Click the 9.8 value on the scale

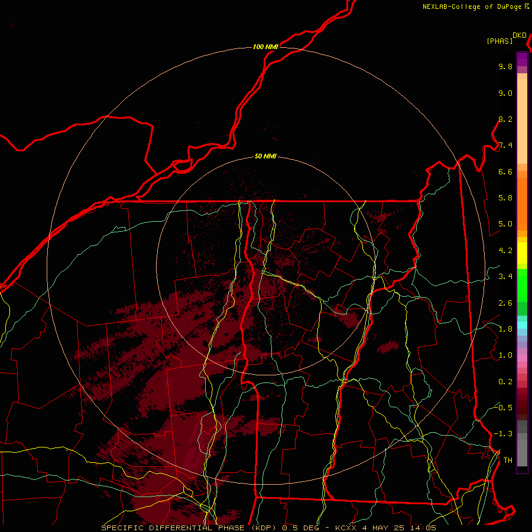coord(505,66)
